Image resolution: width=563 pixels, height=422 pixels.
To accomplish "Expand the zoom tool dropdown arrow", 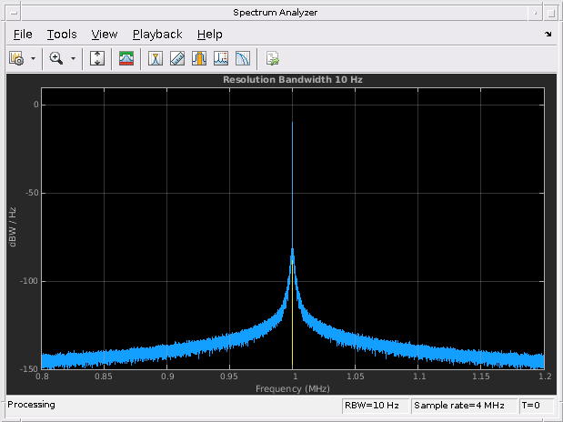I will coord(73,58).
